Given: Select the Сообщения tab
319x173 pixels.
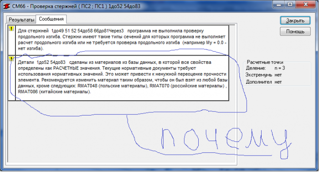Looking at the screenshot, I should tap(51, 19).
